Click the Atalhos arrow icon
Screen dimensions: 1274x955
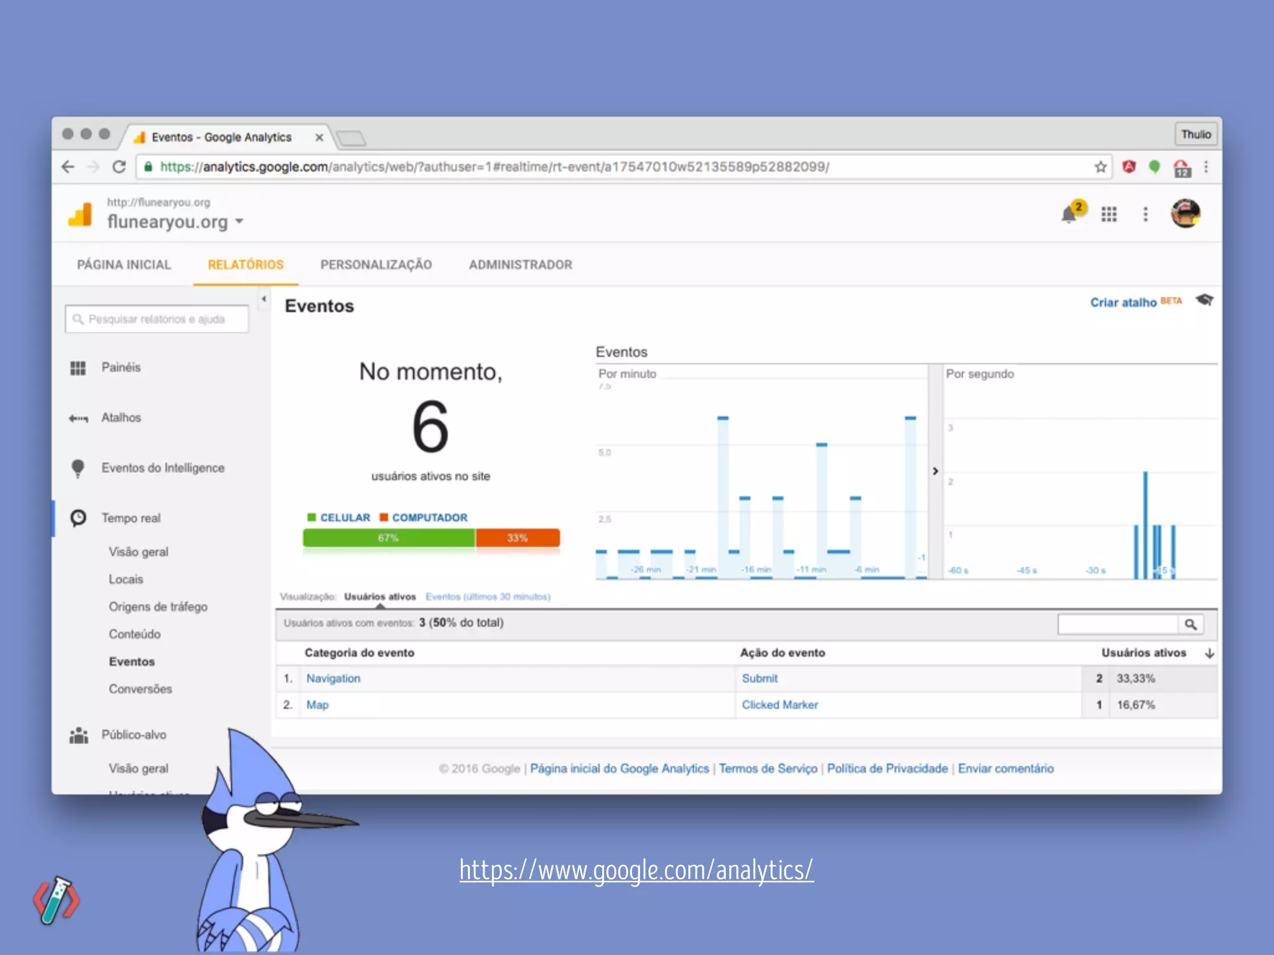78,418
